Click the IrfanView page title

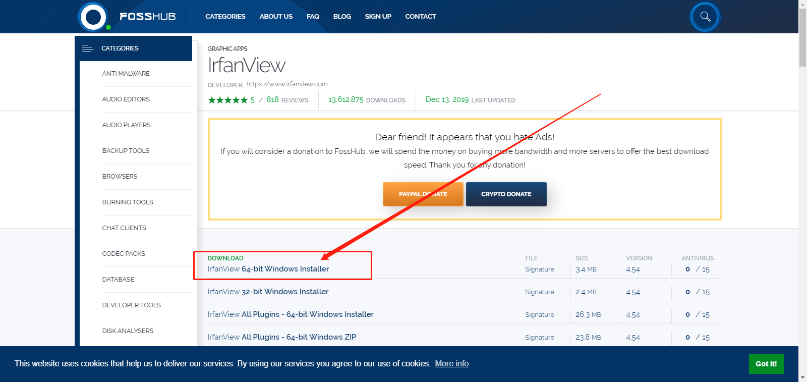pos(247,66)
